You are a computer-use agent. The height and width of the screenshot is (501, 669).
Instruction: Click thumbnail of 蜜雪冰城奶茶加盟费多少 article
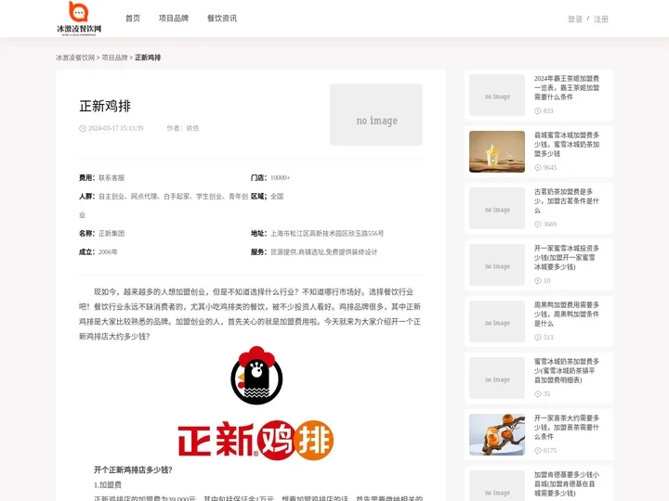[x=497, y=379]
